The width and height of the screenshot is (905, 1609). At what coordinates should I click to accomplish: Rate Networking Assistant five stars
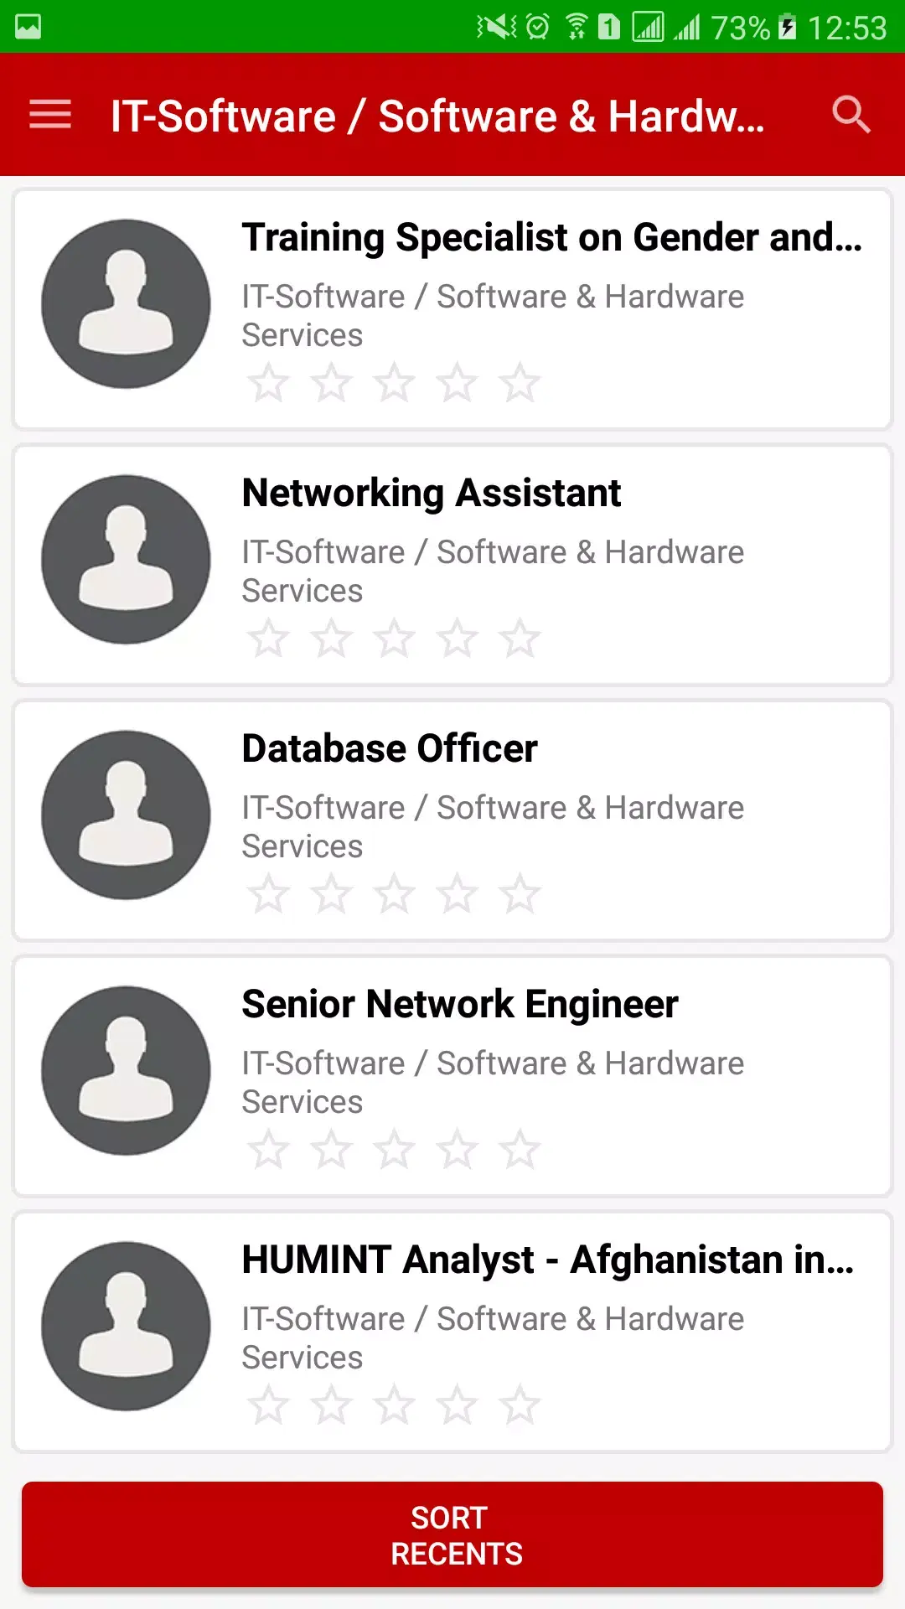520,639
